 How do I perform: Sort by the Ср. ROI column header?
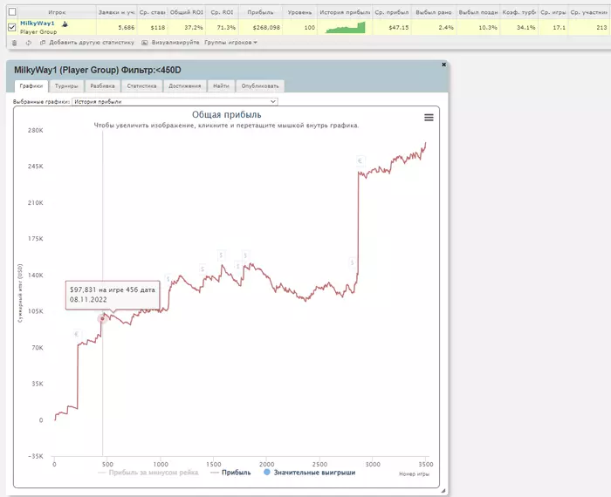[x=222, y=12]
